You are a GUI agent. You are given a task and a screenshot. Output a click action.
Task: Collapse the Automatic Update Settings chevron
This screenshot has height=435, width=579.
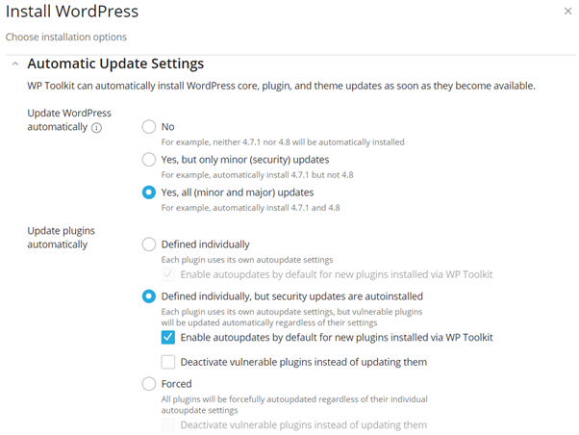coord(13,64)
